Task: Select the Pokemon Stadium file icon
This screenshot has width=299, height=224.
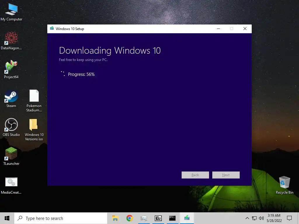Action: point(34,101)
